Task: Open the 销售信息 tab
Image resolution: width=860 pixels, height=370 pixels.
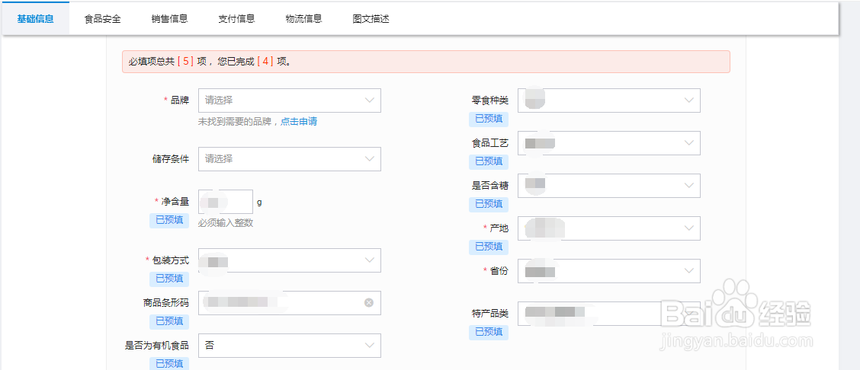Action: [x=169, y=18]
